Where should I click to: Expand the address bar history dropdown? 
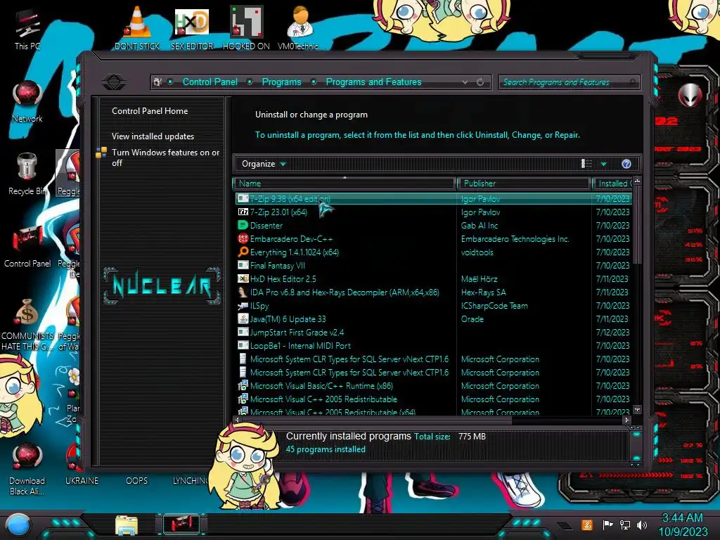[x=465, y=82]
